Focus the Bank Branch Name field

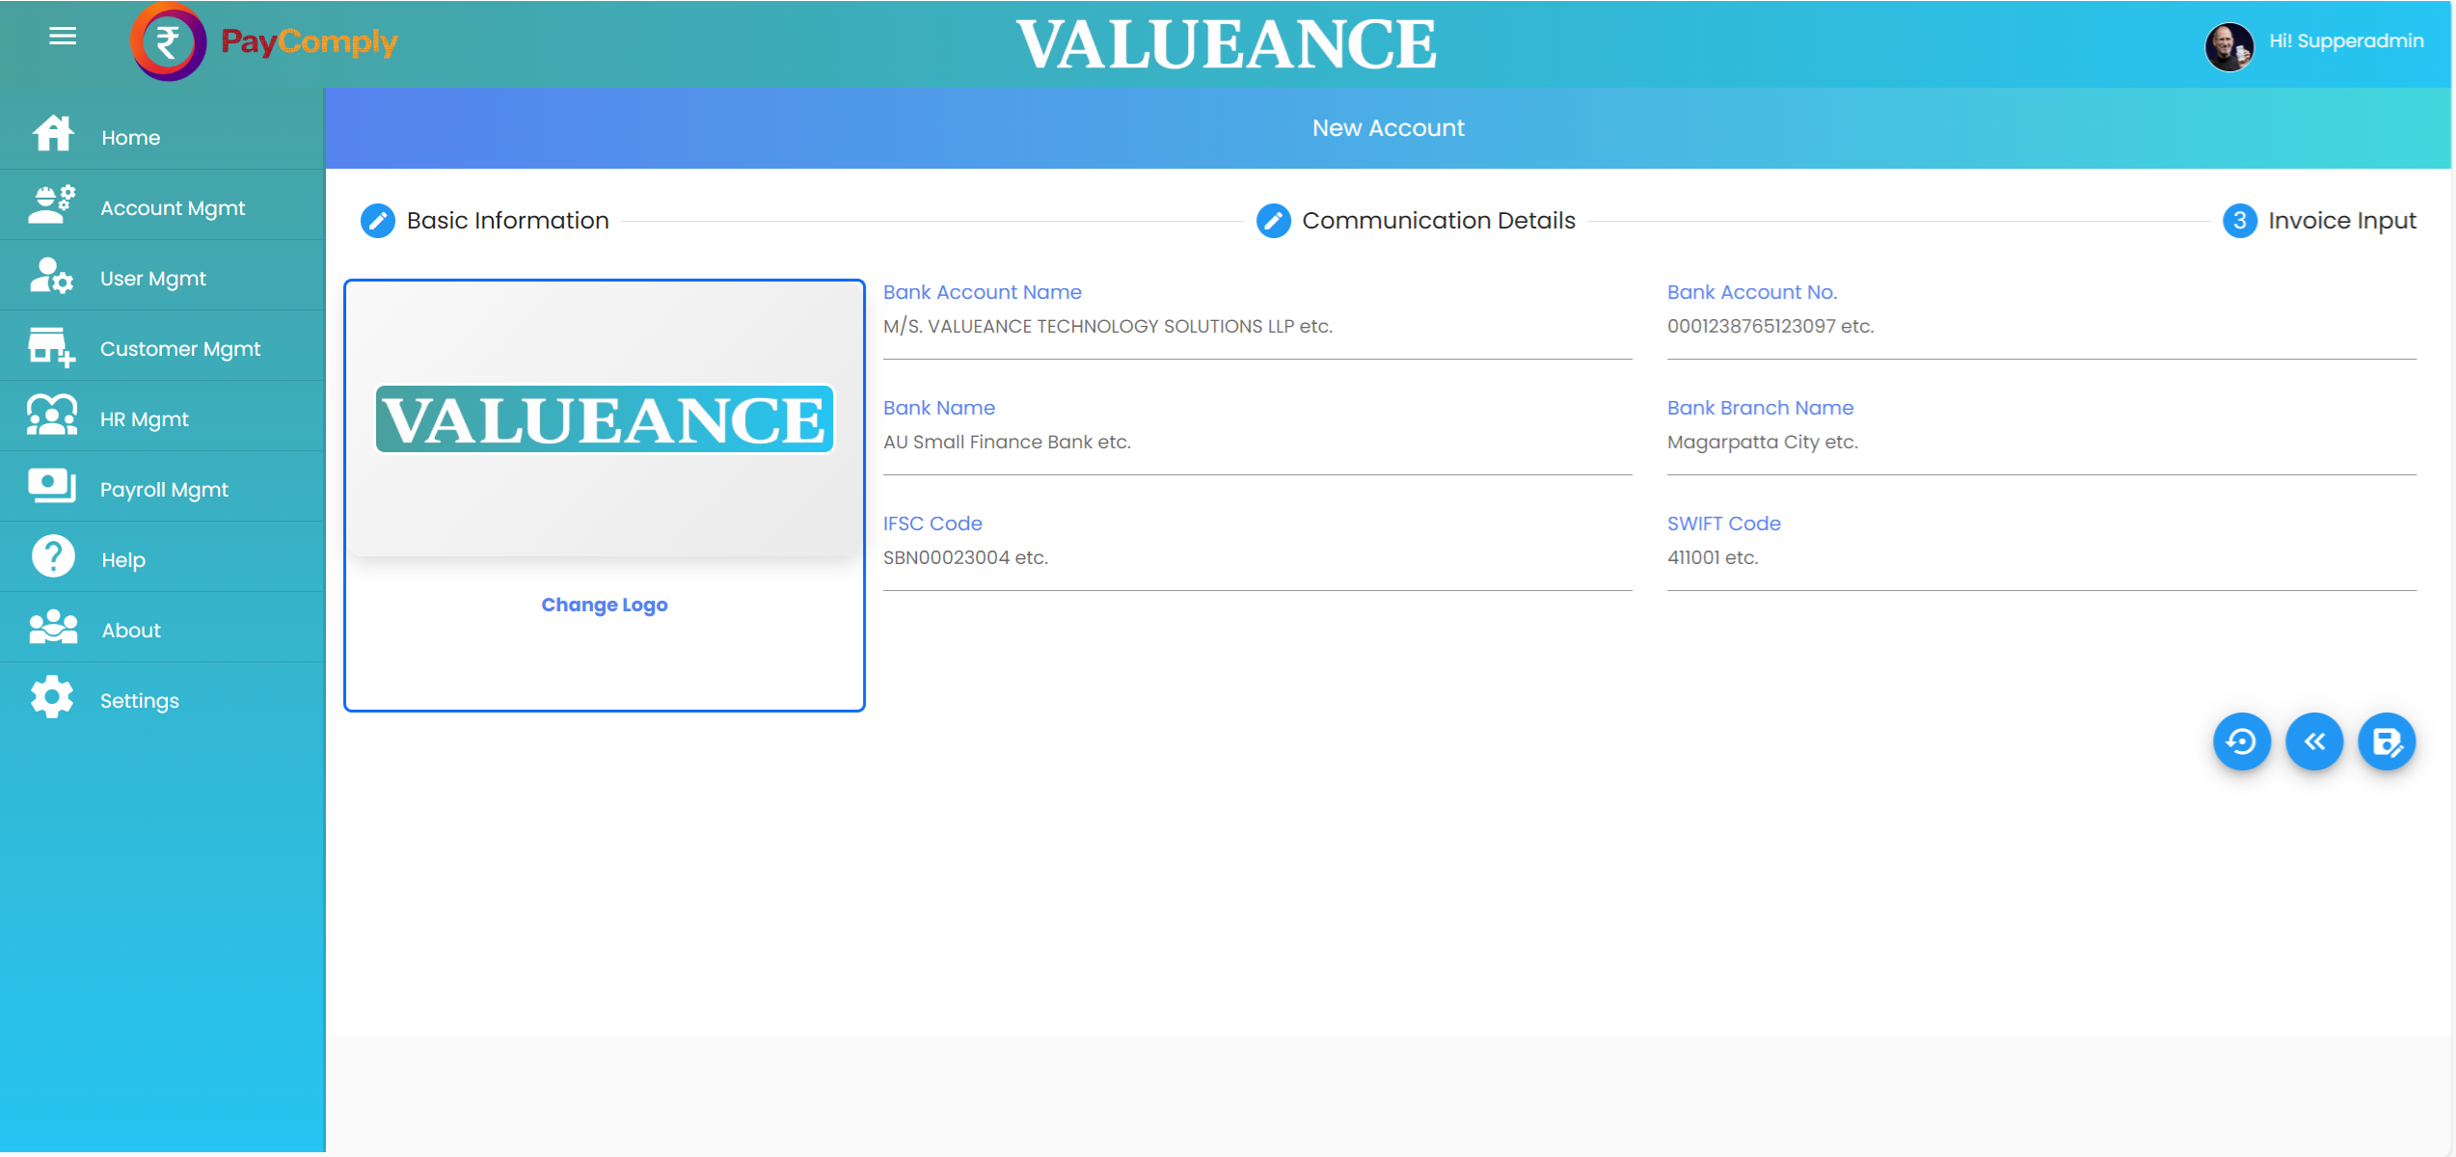pyautogui.click(x=2040, y=442)
